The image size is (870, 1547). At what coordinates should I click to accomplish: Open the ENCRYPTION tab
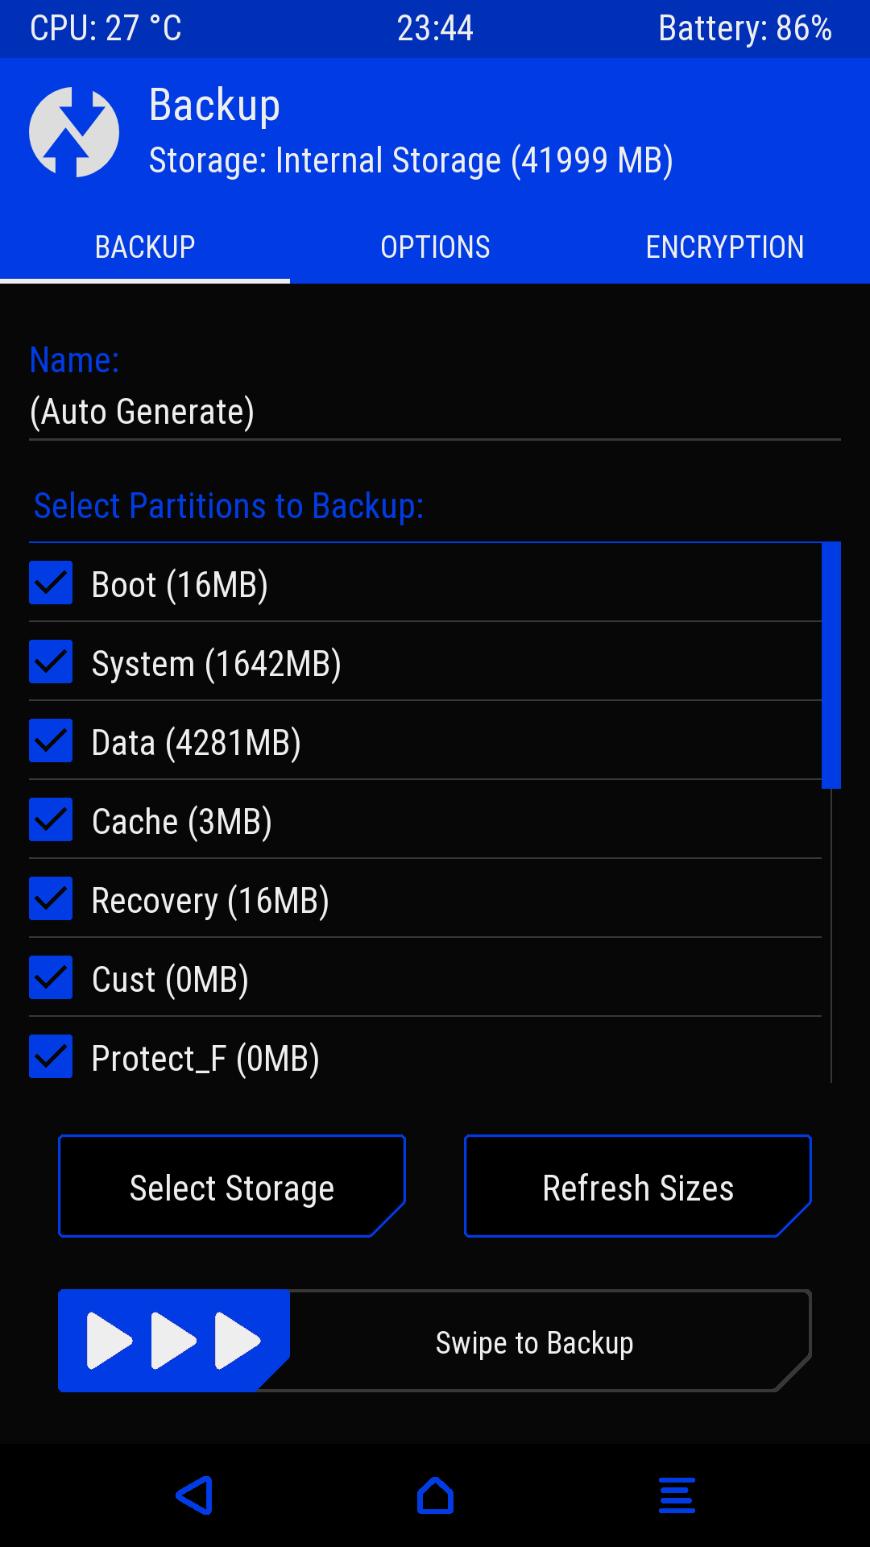point(725,247)
